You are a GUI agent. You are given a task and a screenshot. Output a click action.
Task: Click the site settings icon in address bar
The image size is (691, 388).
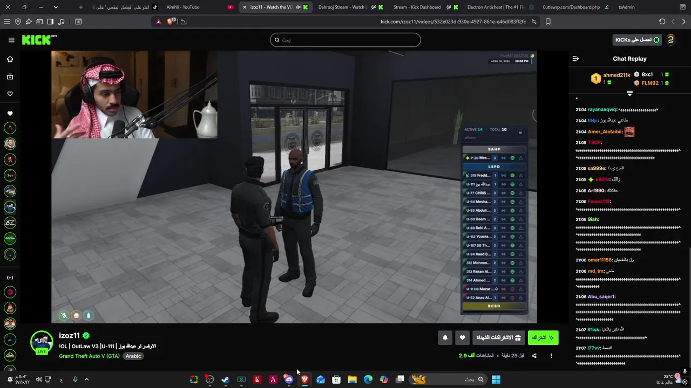(x=534, y=22)
